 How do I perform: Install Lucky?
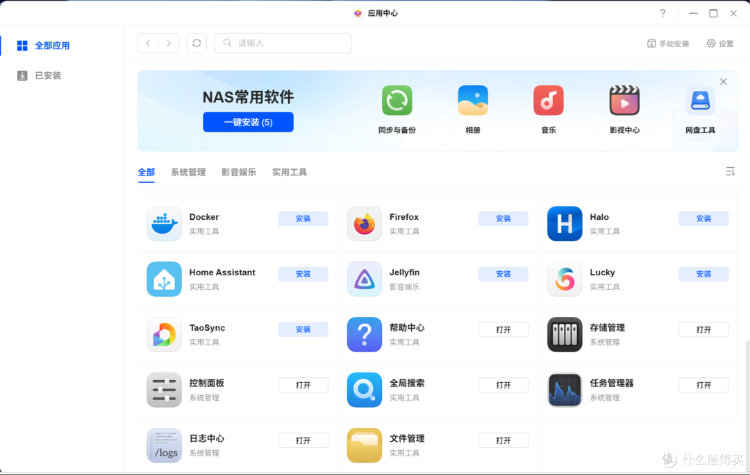(703, 273)
